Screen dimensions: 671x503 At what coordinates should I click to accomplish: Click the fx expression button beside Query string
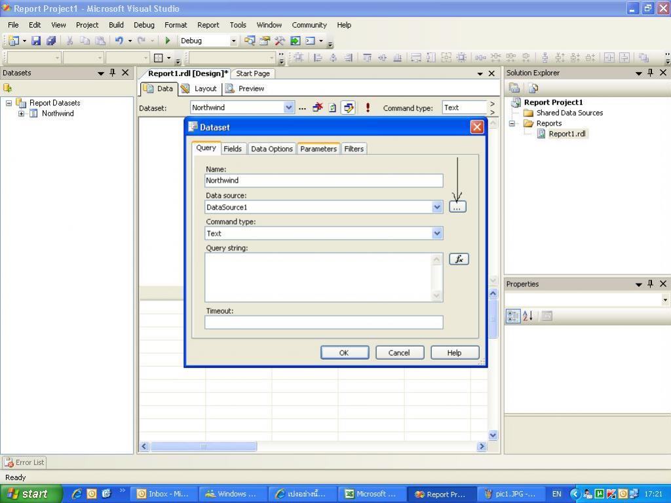459,259
